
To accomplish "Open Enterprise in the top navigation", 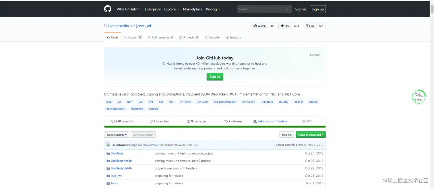I will click(153, 9).
